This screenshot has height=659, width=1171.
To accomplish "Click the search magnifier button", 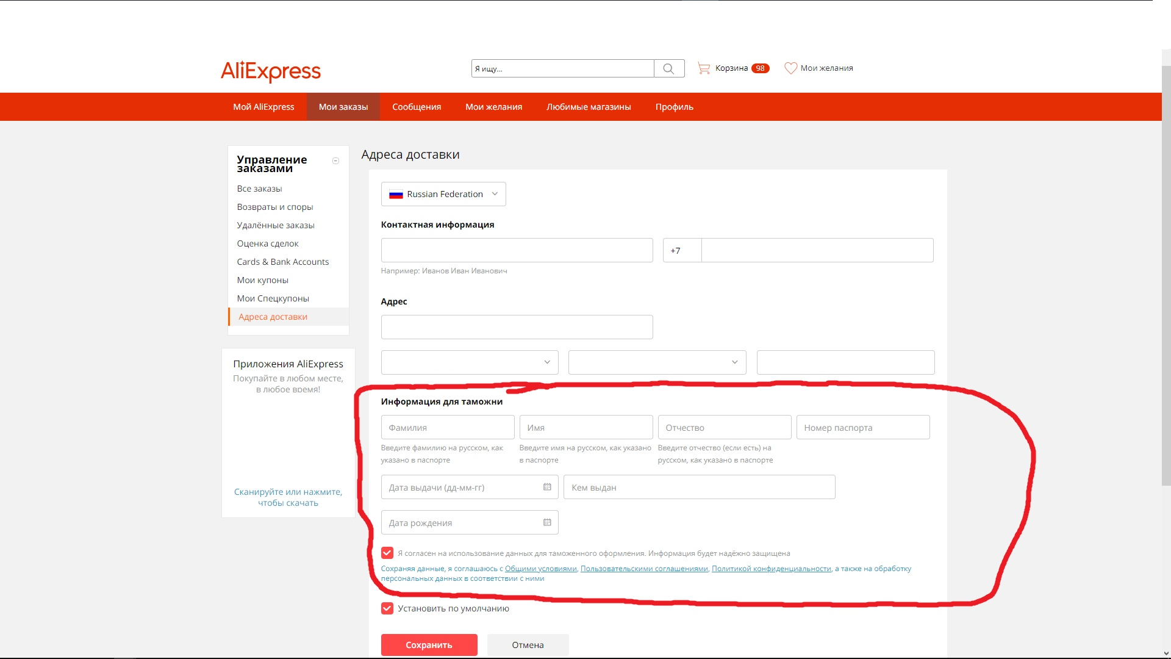I will 669,68.
